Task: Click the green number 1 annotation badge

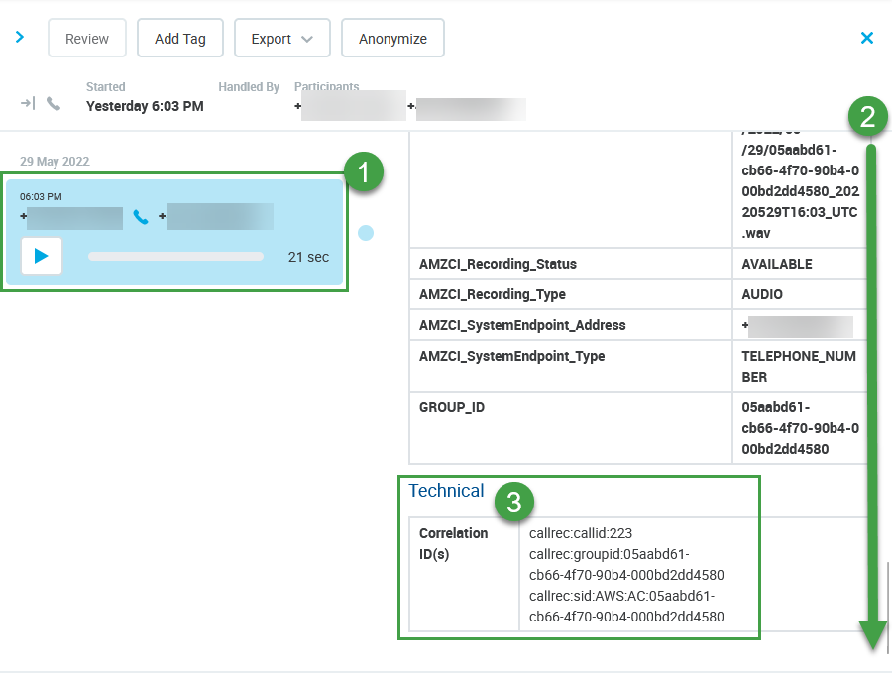Action: click(x=364, y=172)
